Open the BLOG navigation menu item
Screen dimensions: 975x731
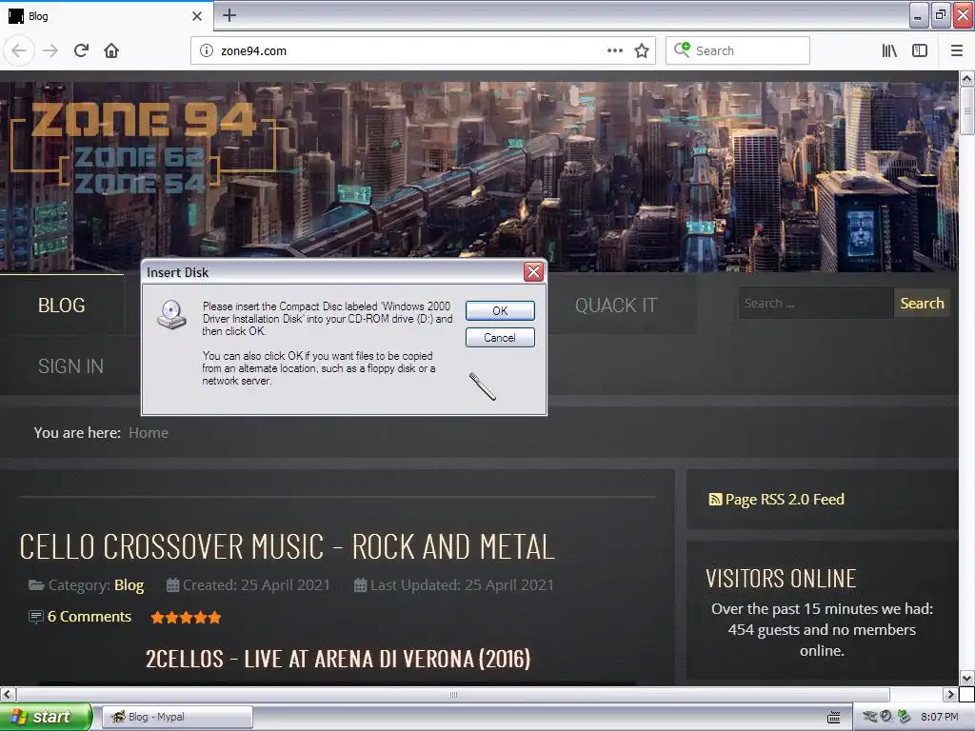[x=62, y=306]
